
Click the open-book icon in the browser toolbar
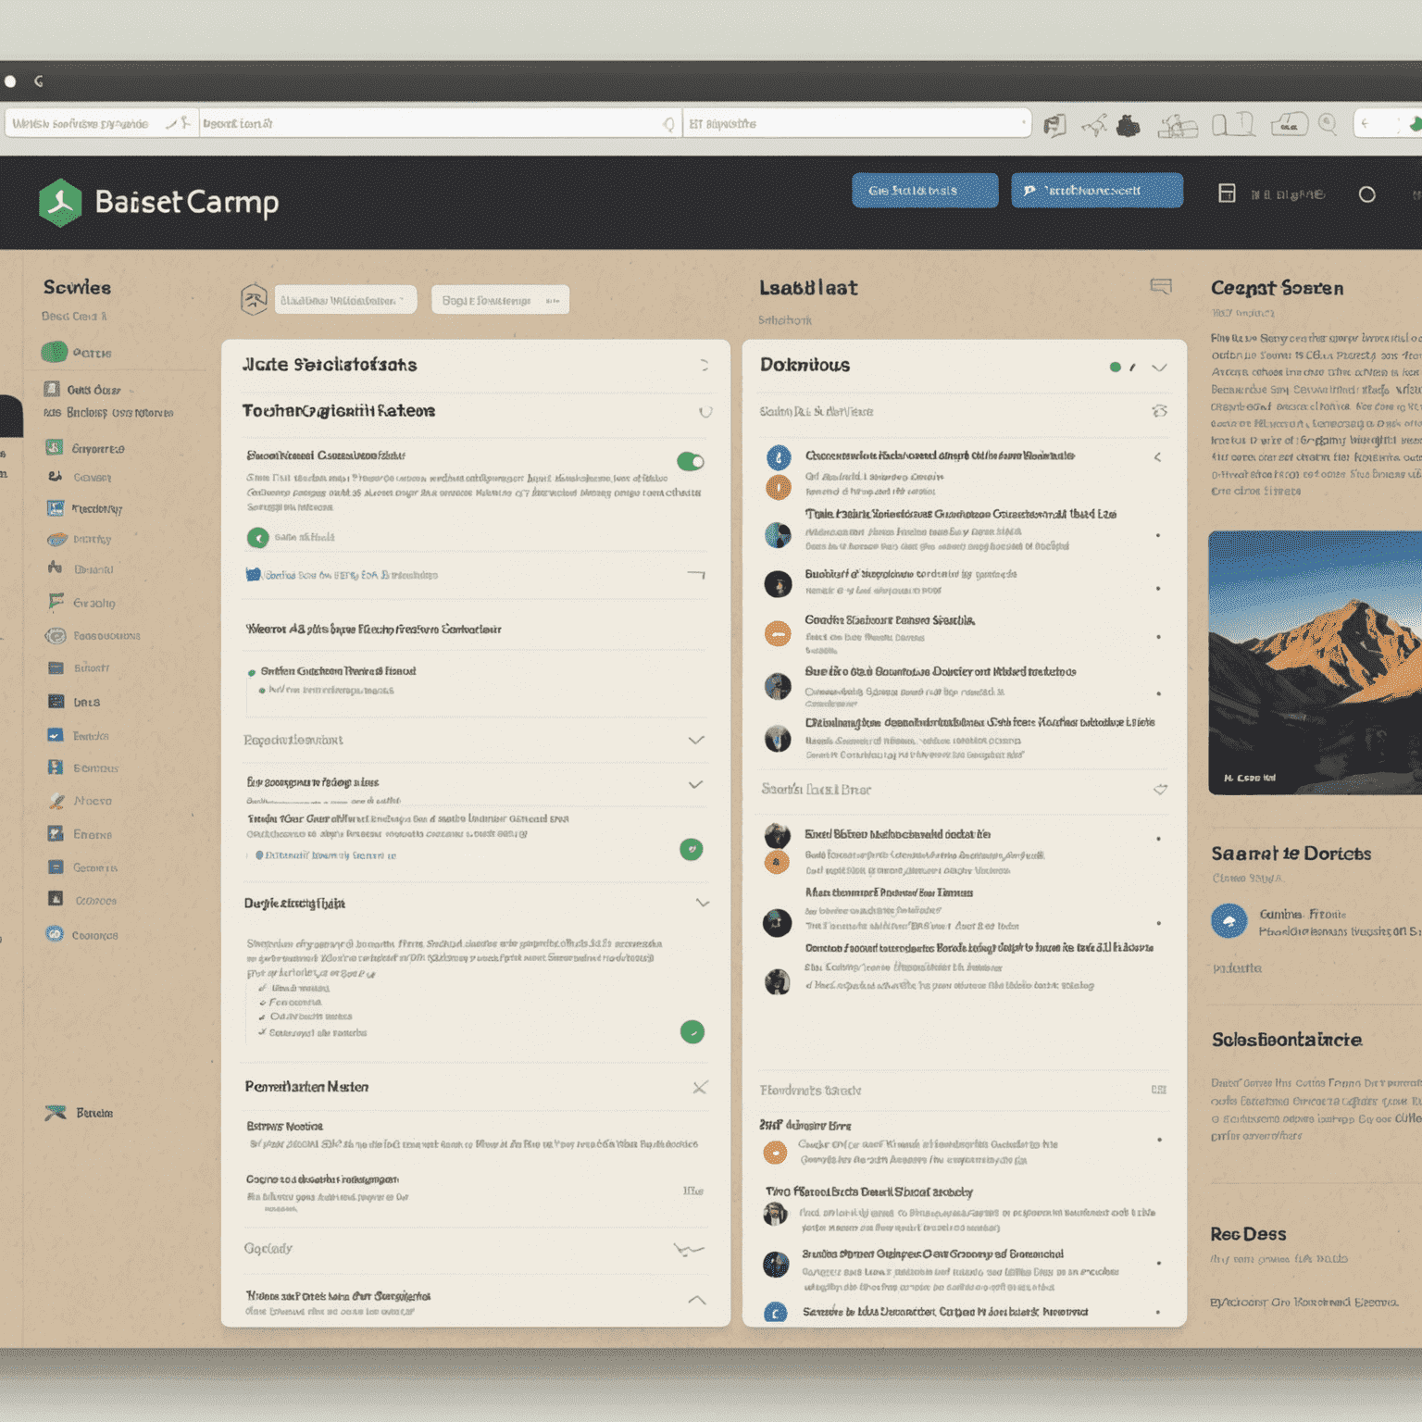coord(1233,124)
